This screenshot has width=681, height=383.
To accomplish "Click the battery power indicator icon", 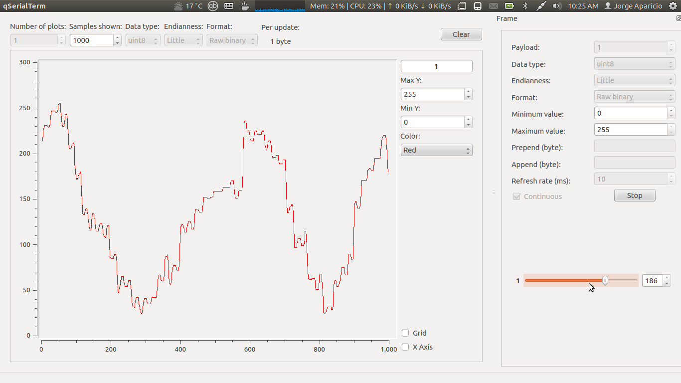I will (x=510, y=6).
